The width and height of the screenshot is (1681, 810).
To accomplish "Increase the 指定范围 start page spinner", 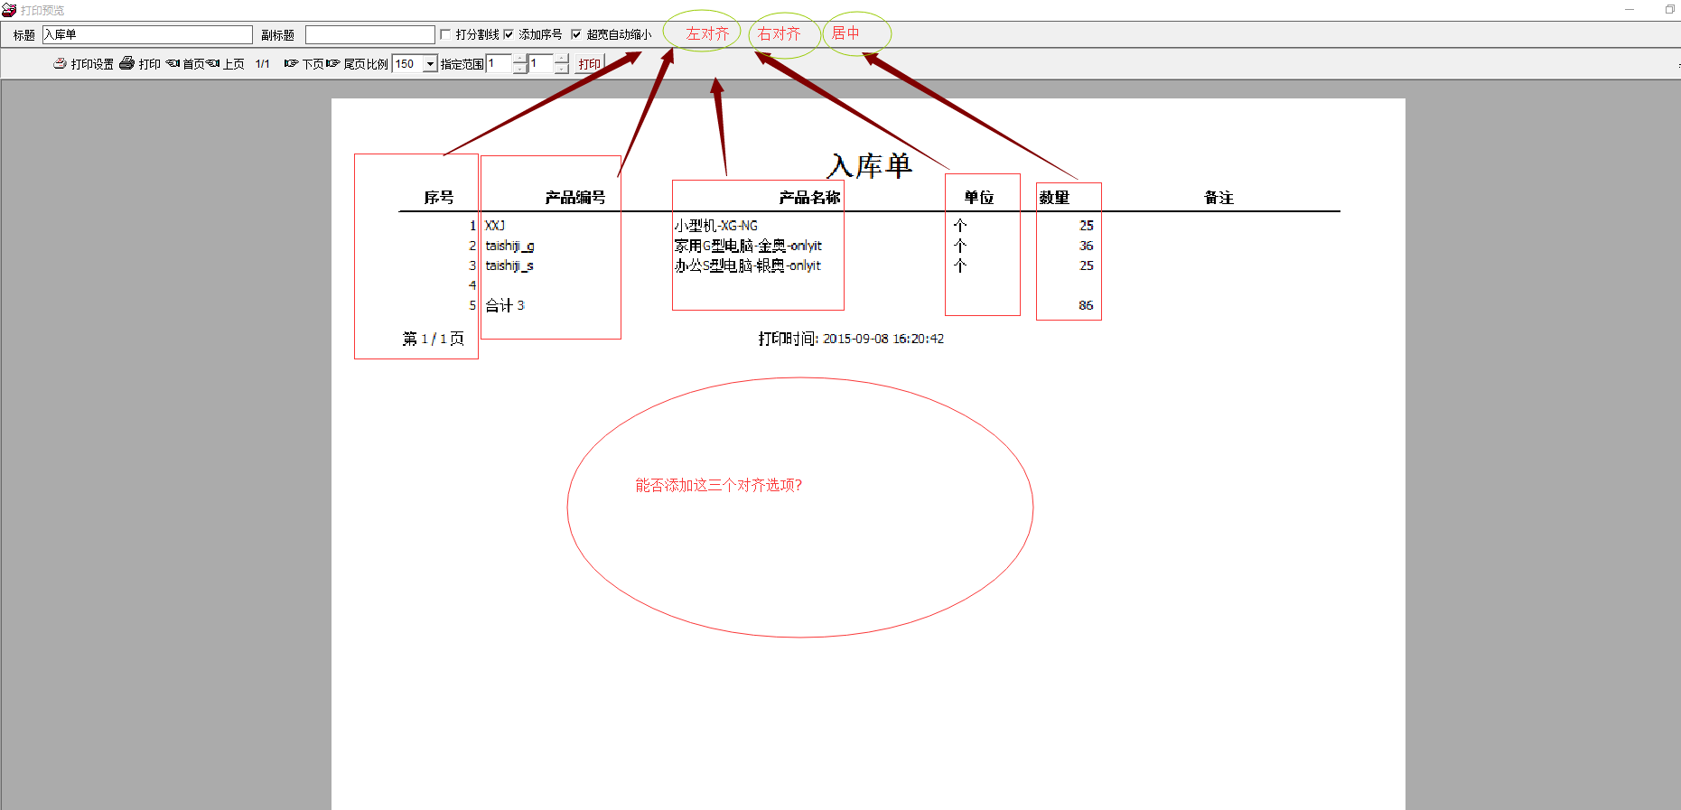I will 520,59.
